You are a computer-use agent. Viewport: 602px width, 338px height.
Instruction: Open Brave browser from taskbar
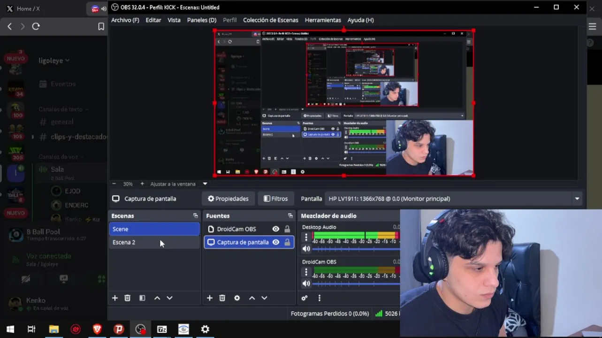click(x=97, y=329)
